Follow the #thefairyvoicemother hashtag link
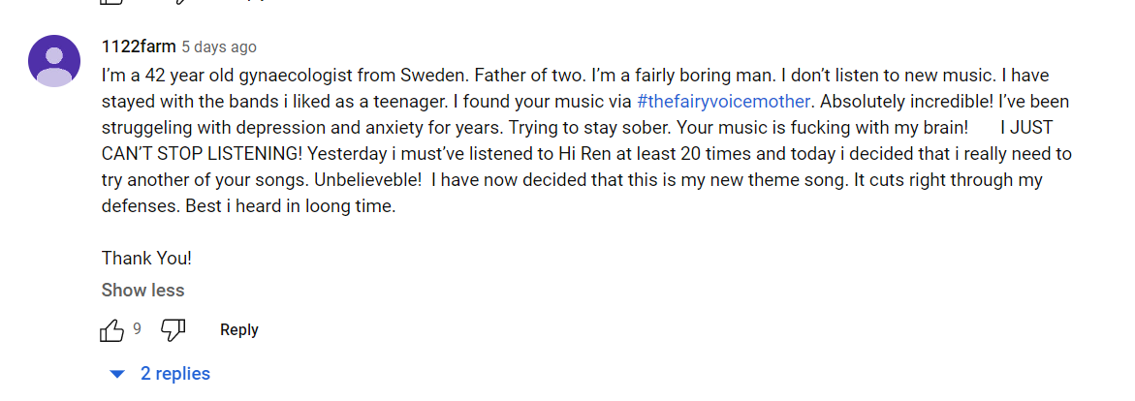Screen dimensions: 1135x401 pos(723,101)
